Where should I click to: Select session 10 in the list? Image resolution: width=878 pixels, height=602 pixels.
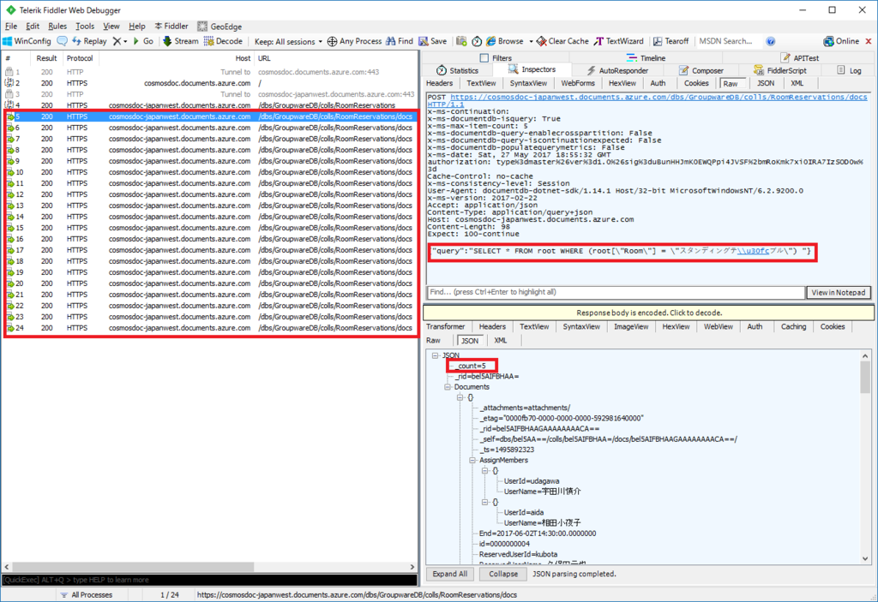click(x=211, y=172)
